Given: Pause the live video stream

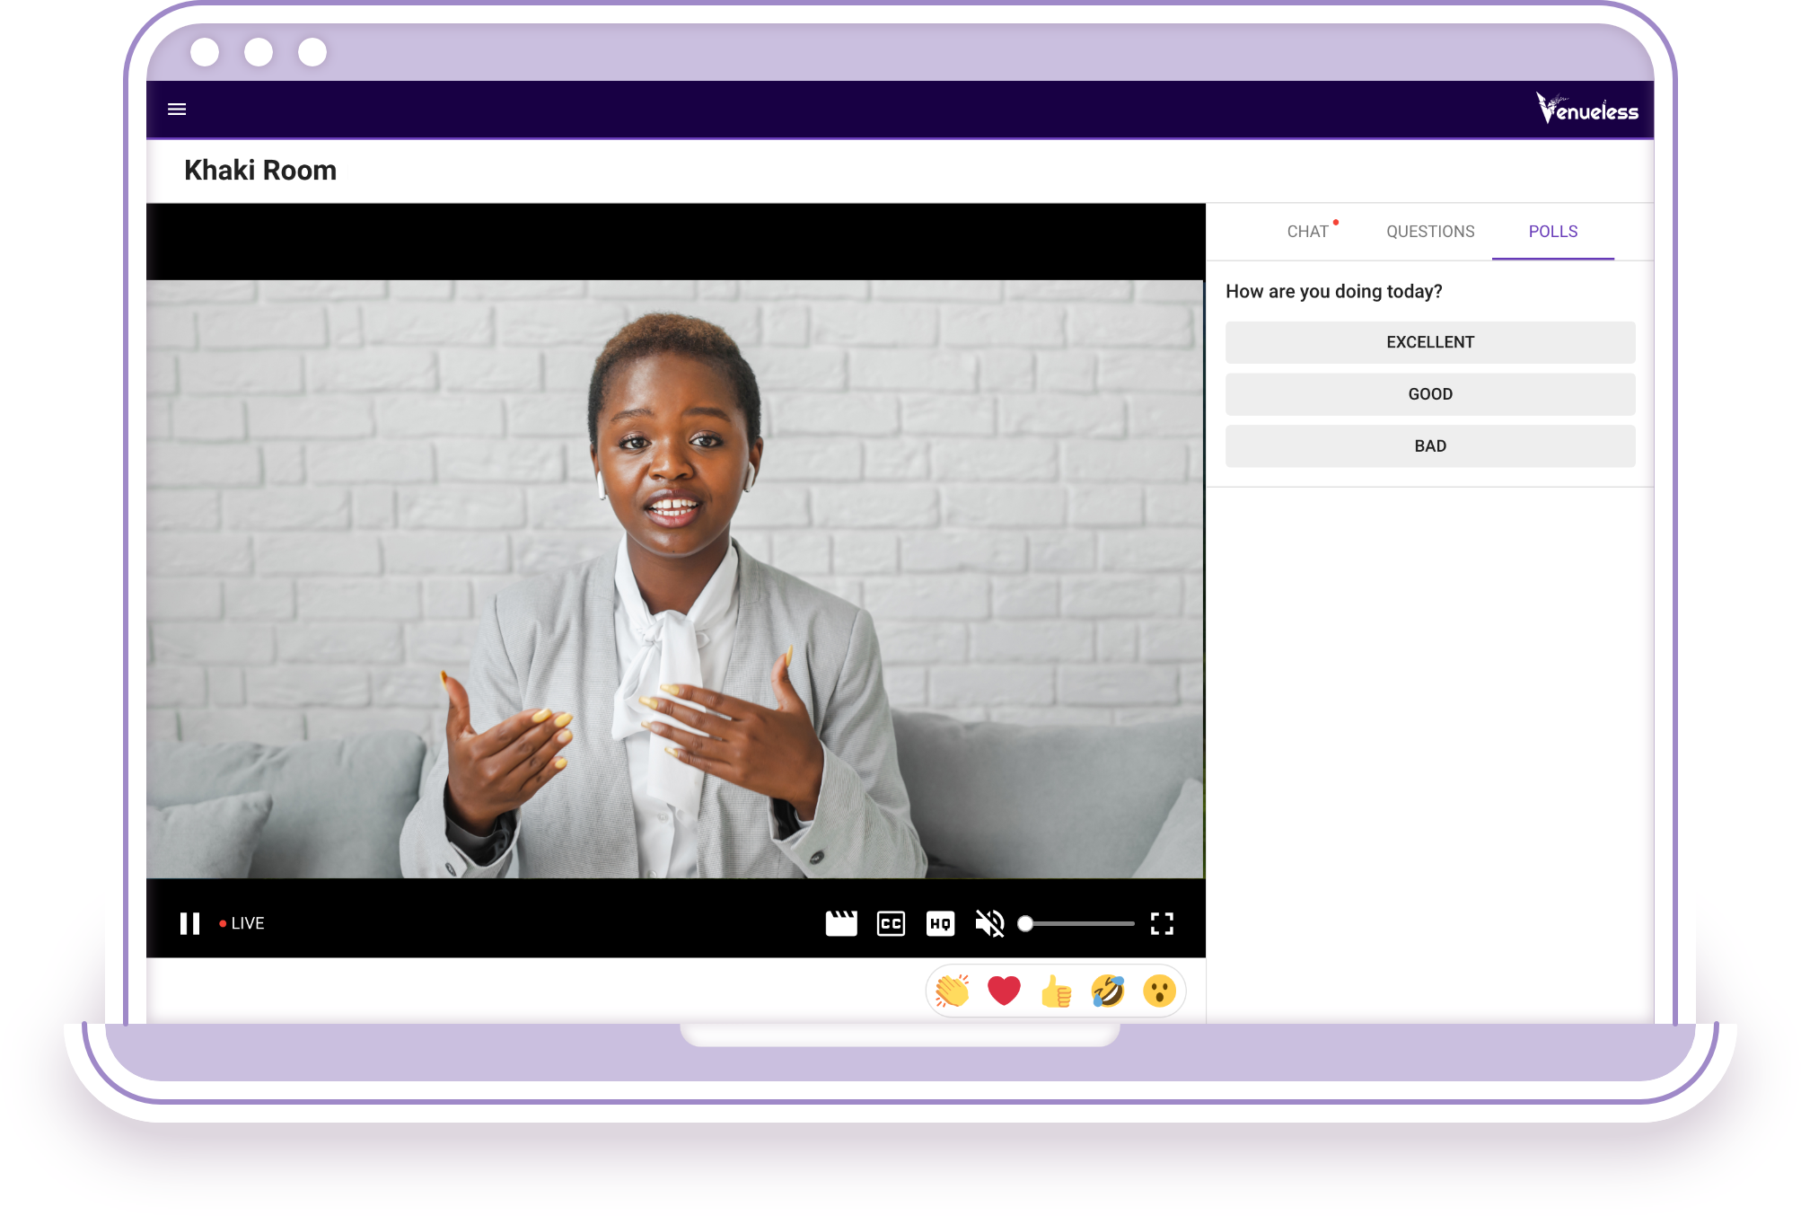Looking at the screenshot, I should coord(189,923).
